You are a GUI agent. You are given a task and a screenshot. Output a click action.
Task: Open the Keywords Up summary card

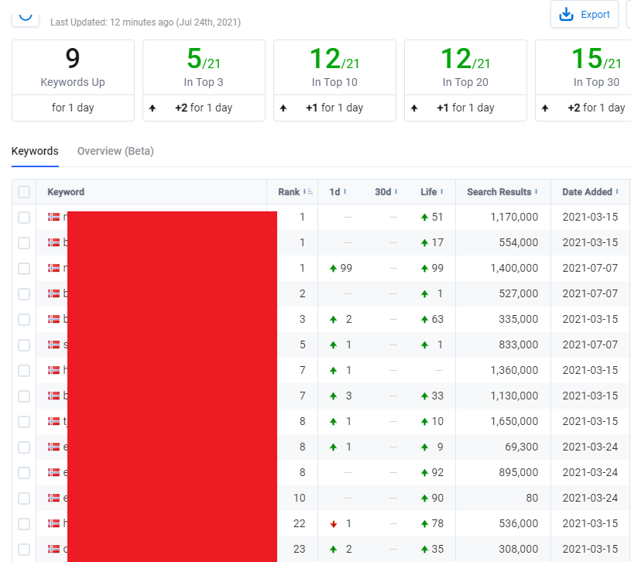pos(73,81)
